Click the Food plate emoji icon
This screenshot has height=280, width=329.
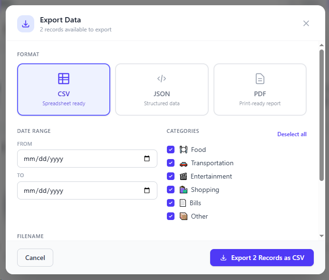[x=184, y=150]
